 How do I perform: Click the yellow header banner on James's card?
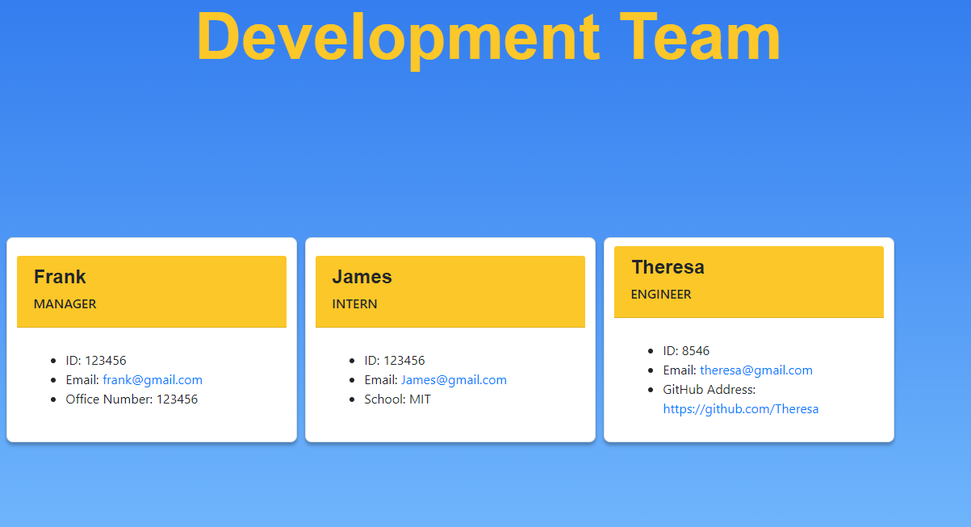tap(450, 291)
